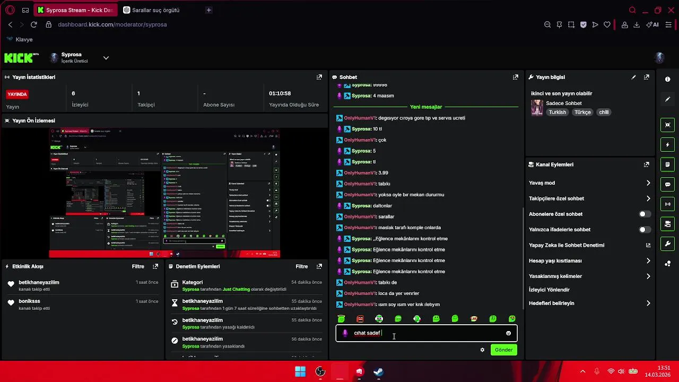Pop out the Etkinlik Akışı panel
This screenshot has width=679, height=382.
(155, 266)
